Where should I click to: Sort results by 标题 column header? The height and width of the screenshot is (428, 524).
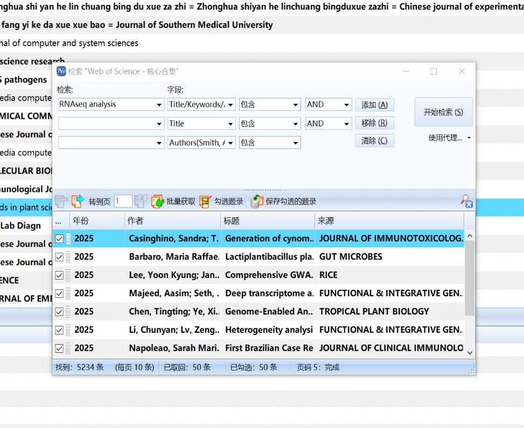tap(268, 220)
